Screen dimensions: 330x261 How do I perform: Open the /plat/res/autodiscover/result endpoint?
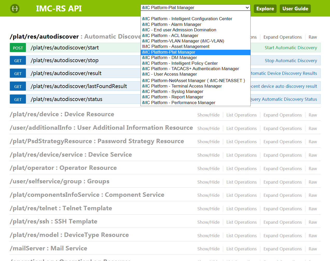coord(66,73)
